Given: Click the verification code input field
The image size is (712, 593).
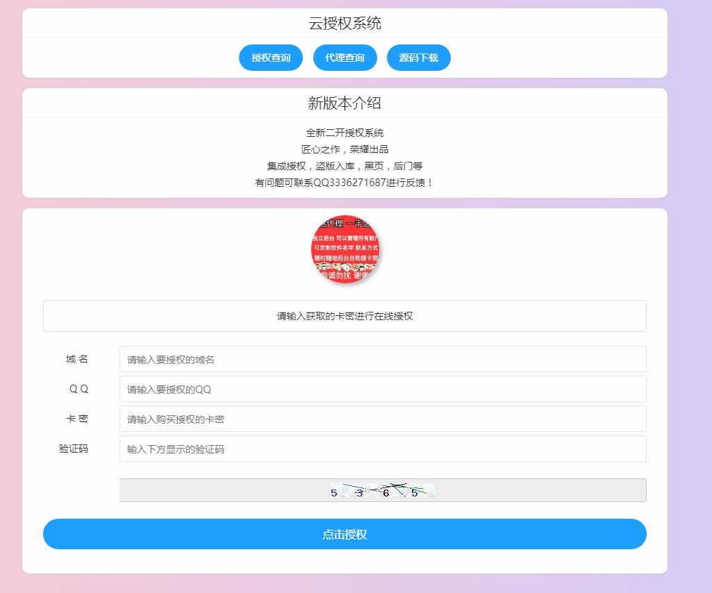Looking at the screenshot, I should (x=382, y=449).
